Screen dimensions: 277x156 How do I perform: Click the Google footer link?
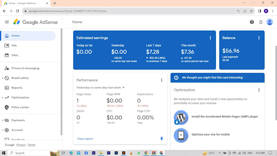pyautogui.click(x=9, y=145)
